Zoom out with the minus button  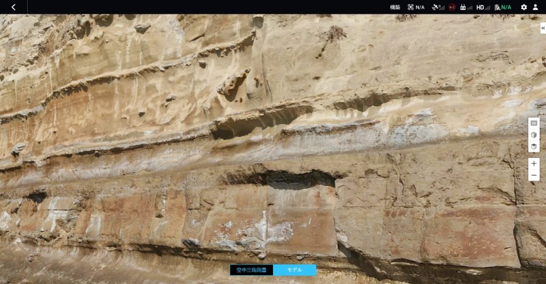(x=534, y=176)
